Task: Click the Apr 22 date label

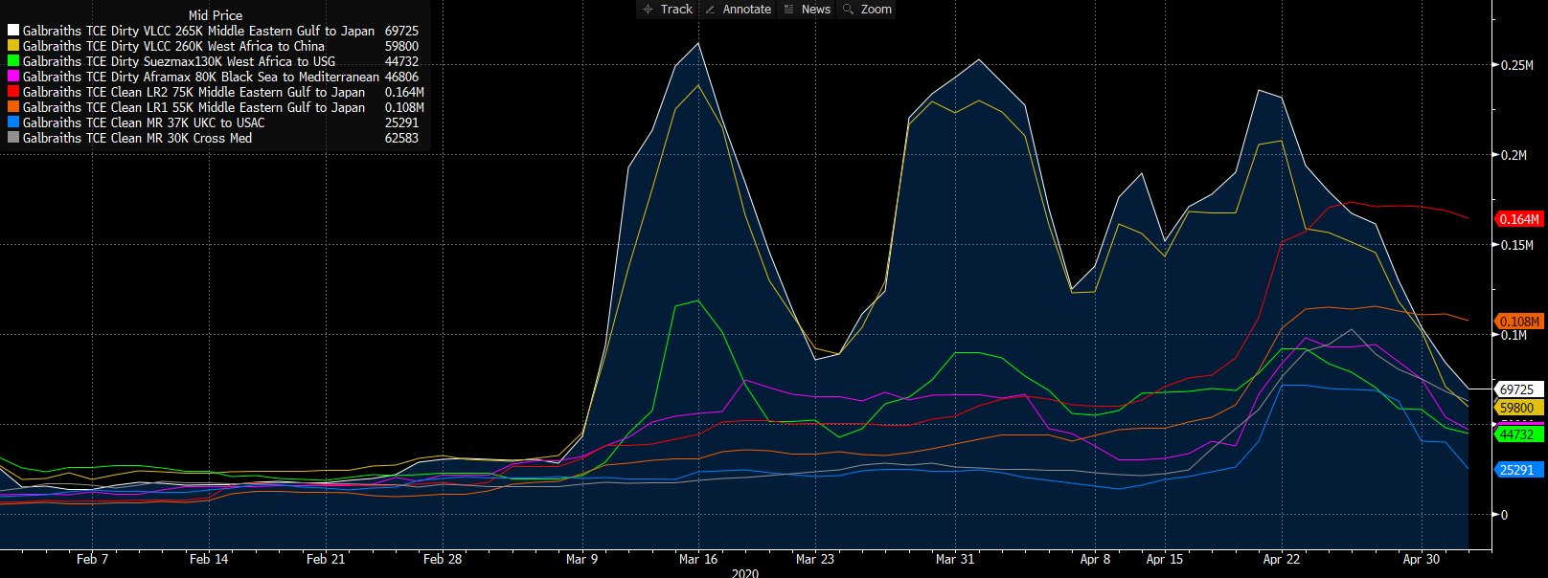Action: pos(1282,559)
